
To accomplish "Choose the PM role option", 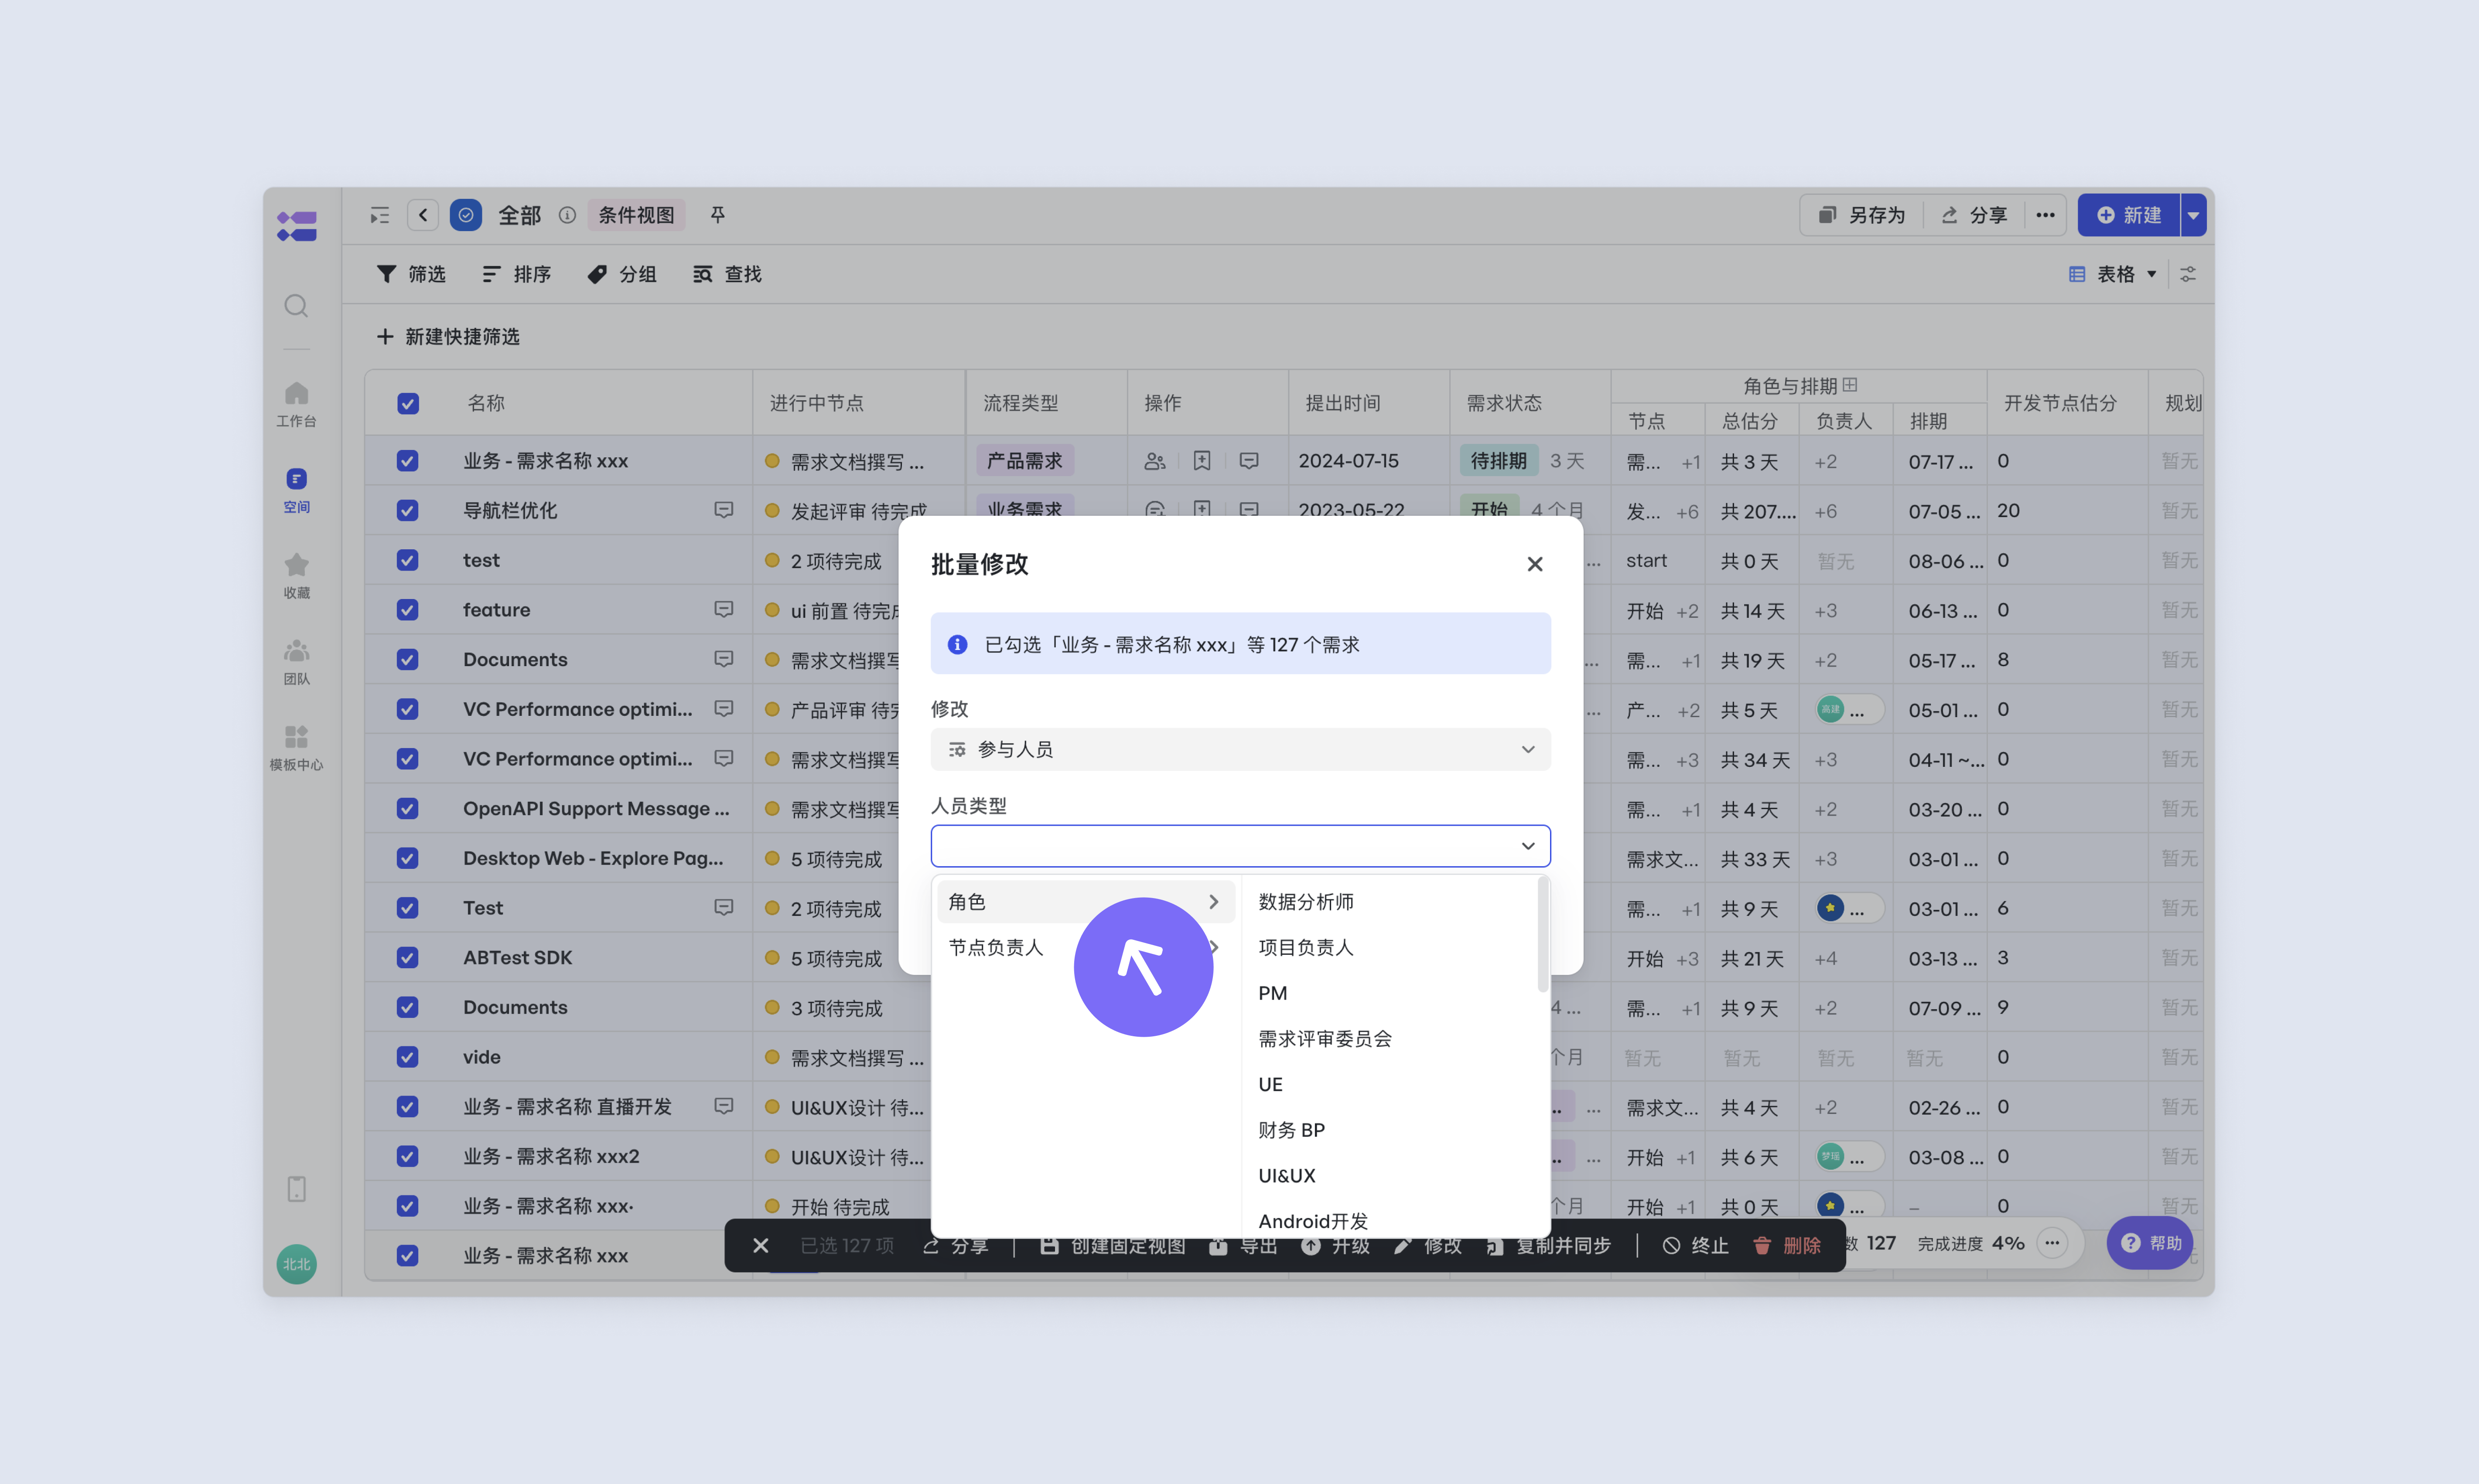I will [1273, 993].
